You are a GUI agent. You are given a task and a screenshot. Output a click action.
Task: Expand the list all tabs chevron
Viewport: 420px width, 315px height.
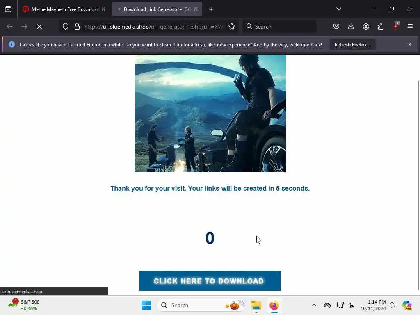[338, 9]
